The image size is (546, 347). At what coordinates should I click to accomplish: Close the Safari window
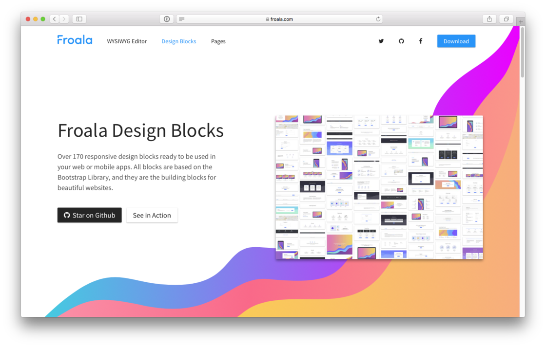click(28, 19)
